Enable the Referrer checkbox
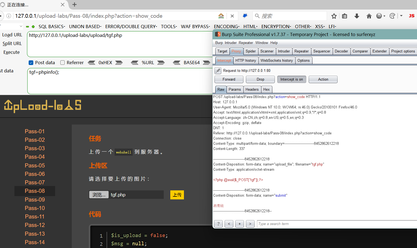 62,63
